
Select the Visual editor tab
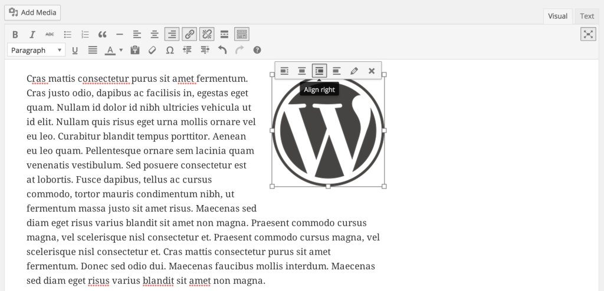coord(557,16)
